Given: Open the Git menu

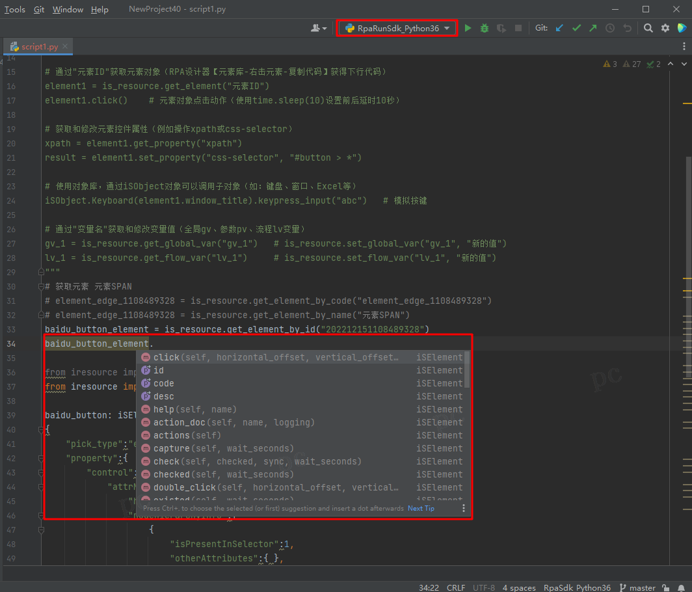Looking at the screenshot, I should pyautogui.click(x=39, y=10).
